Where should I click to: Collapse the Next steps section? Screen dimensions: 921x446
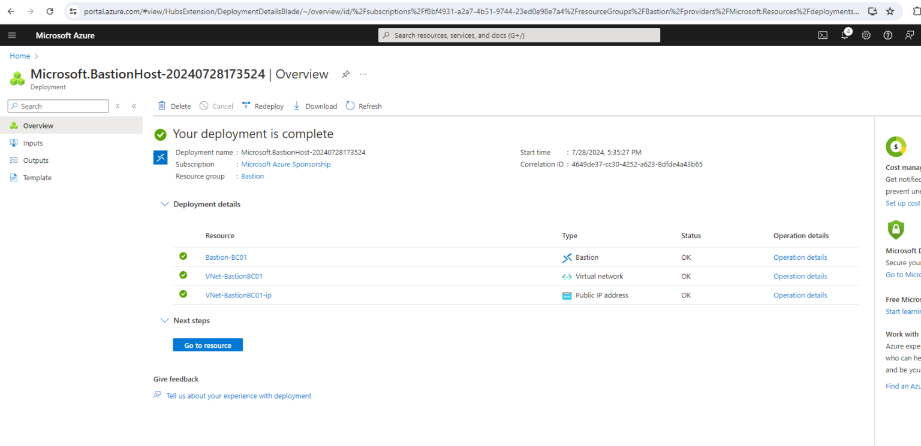(x=165, y=320)
